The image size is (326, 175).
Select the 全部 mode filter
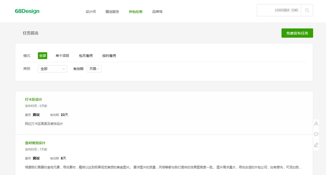click(x=42, y=56)
